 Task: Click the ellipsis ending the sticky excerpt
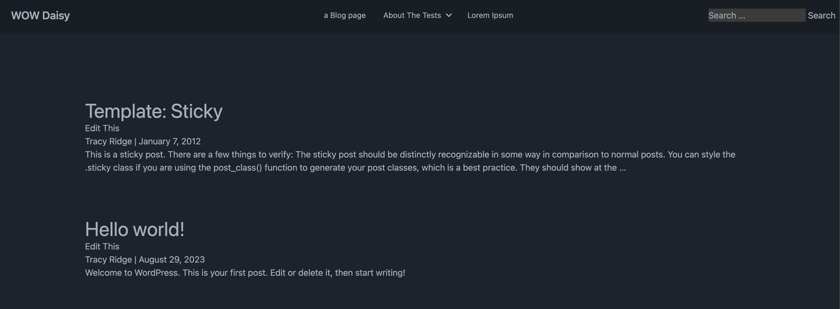[x=622, y=168]
